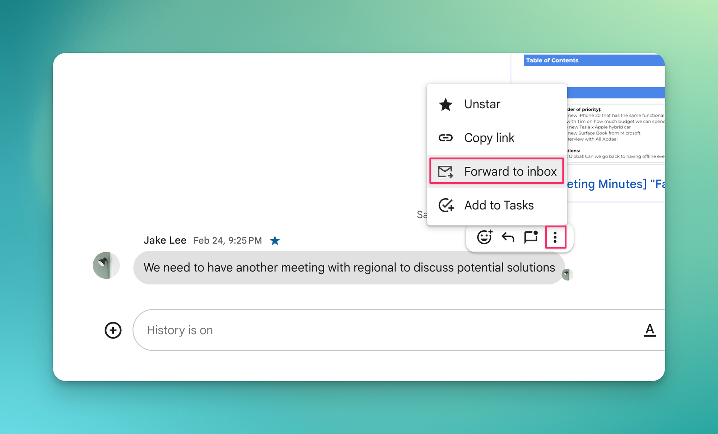Click the mark as unread icon
This screenshot has width=718, height=434.
(531, 237)
